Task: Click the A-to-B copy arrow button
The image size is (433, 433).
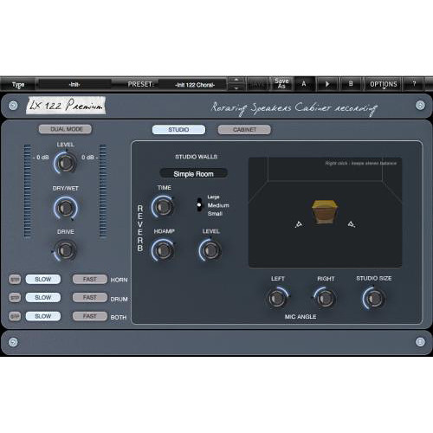Action: pyautogui.click(x=327, y=84)
